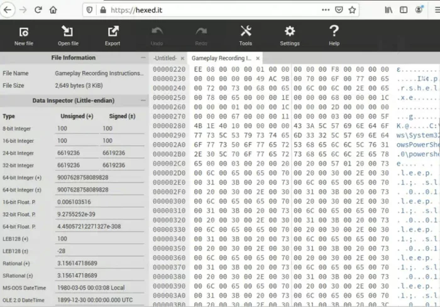Screen dimensions: 440x307
Task: Click the tracking protection shield icon
Action: coord(89,10)
